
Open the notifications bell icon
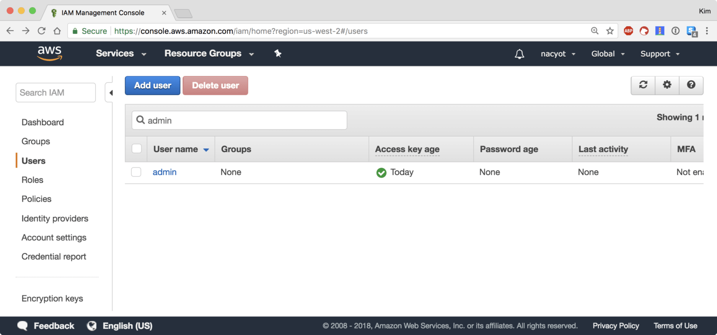click(519, 54)
